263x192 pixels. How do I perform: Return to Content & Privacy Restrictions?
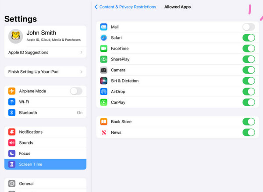[128, 7]
